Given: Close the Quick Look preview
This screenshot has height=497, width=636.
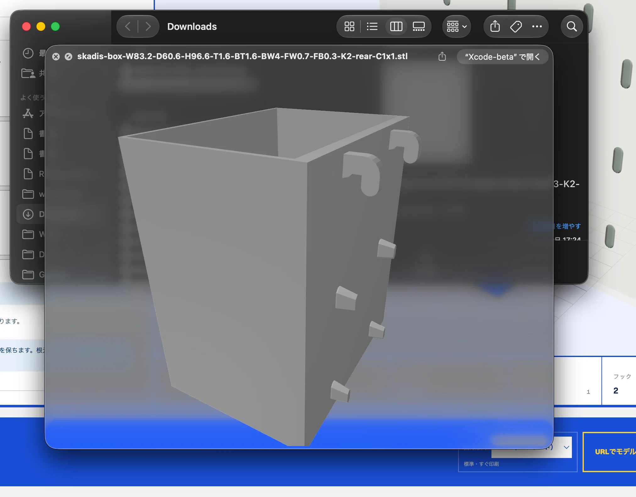Looking at the screenshot, I should pyautogui.click(x=56, y=57).
